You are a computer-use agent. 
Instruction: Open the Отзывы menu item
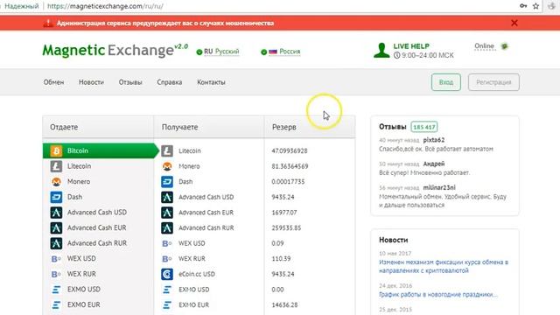(130, 82)
